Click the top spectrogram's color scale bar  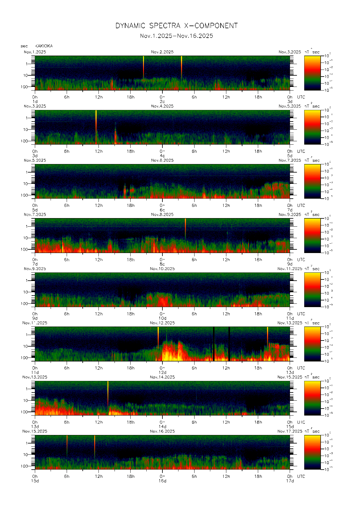click(312, 73)
